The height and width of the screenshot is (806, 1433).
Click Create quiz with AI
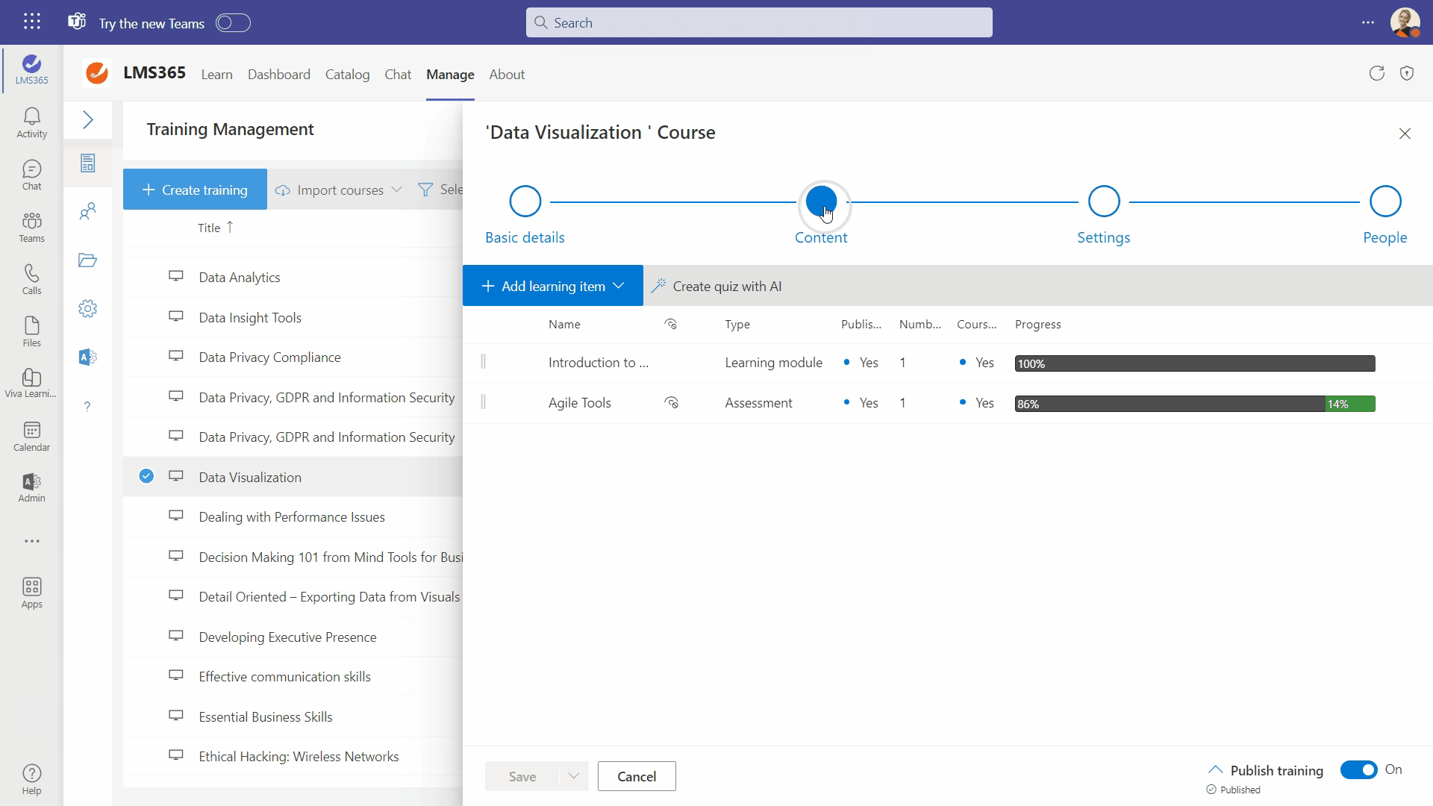(717, 286)
